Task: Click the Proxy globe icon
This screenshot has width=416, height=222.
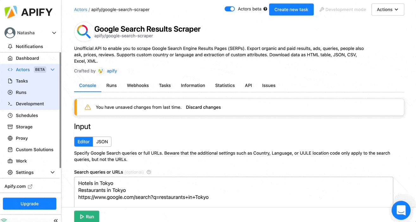Action: (x=10, y=138)
